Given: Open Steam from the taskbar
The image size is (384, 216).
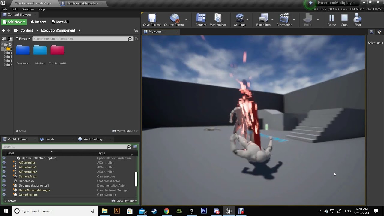Looking at the screenshot, I should click(x=154, y=211).
